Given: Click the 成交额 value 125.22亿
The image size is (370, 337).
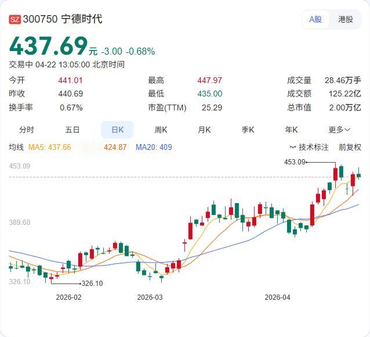Looking at the screenshot, I should point(345,94).
